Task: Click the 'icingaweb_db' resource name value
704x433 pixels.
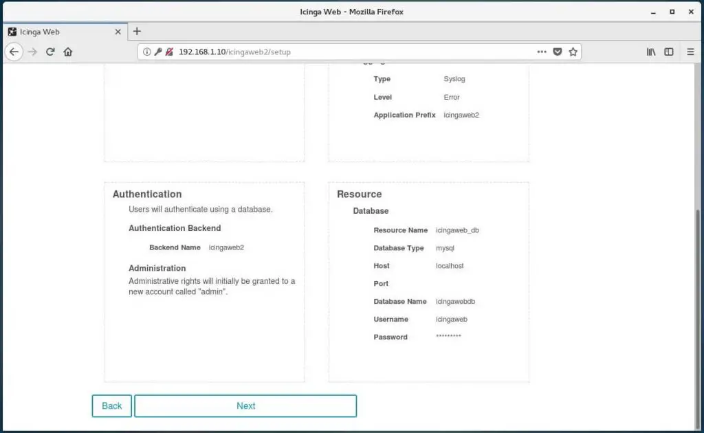Action: 457,230
